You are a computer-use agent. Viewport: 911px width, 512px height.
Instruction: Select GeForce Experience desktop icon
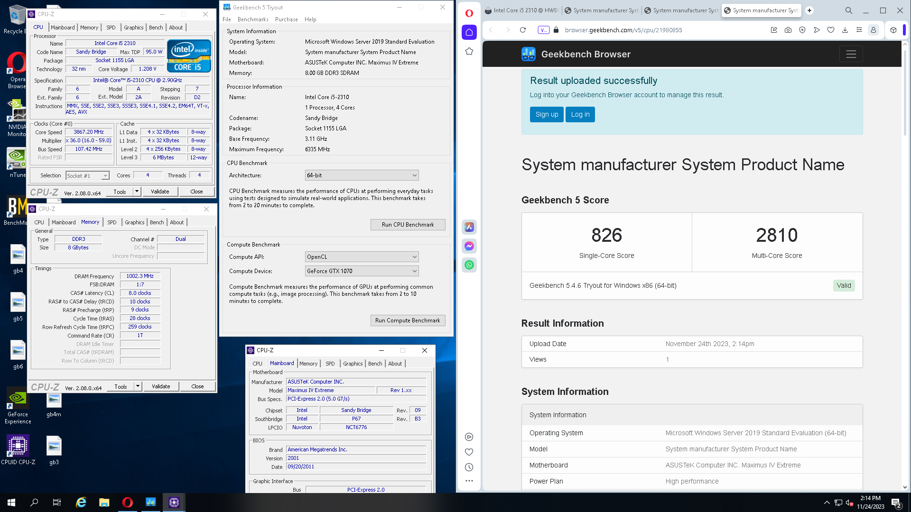tap(18, 406)
